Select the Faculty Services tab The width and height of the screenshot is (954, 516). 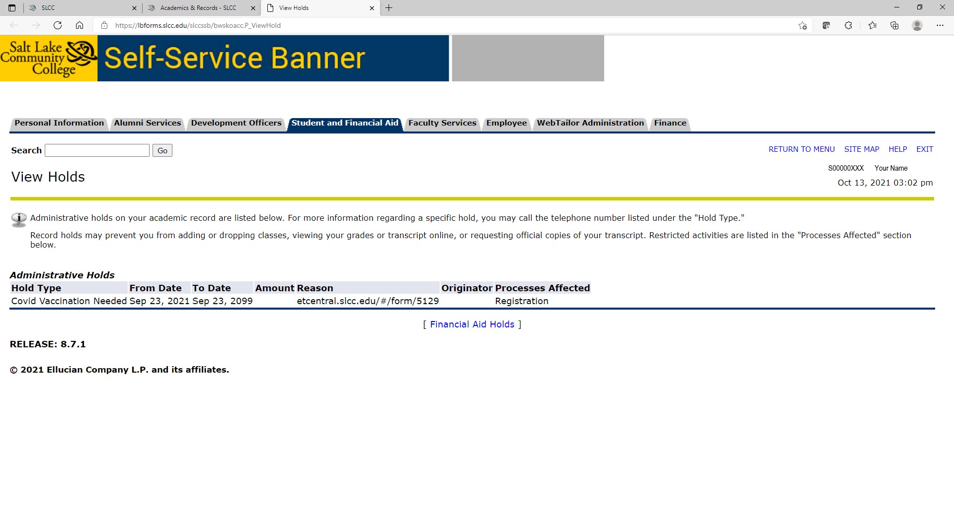click(x=442, y=123)
